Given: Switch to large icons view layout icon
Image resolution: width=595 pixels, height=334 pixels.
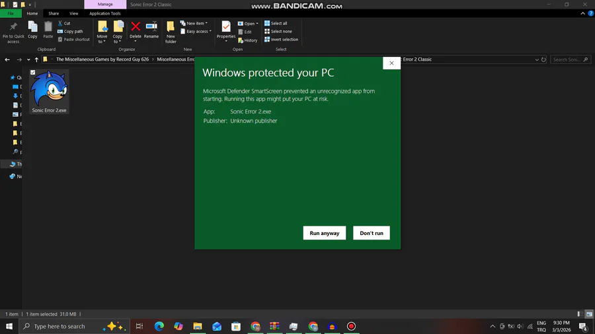Looking at the screenshot, I should [589, 314].
